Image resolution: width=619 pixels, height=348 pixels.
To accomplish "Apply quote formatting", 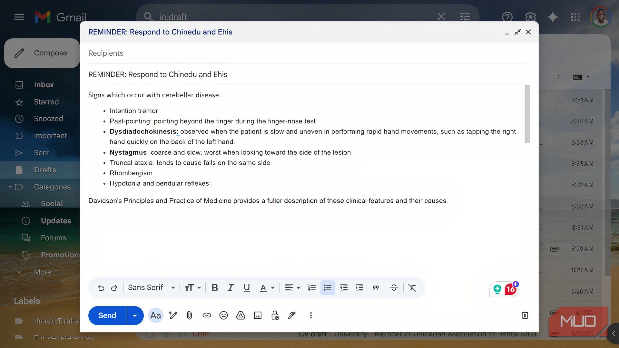I will pyautogui.click(x=376, y=288).
